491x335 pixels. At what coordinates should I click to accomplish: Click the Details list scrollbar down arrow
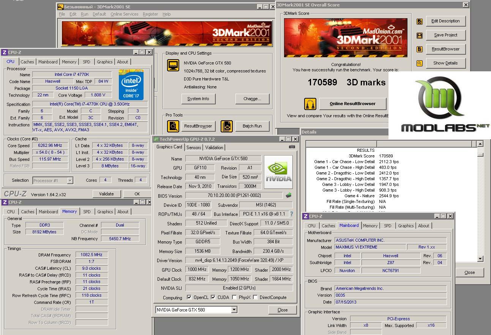pos(480,259)
